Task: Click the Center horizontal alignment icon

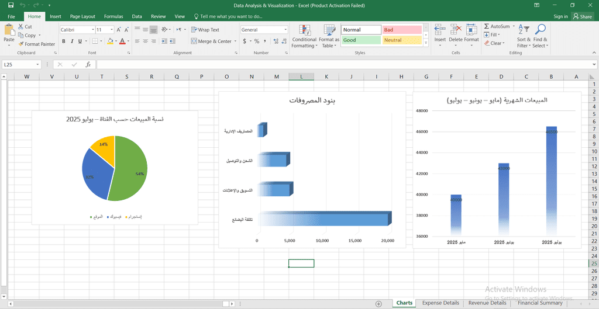Action: pos(146,41)
